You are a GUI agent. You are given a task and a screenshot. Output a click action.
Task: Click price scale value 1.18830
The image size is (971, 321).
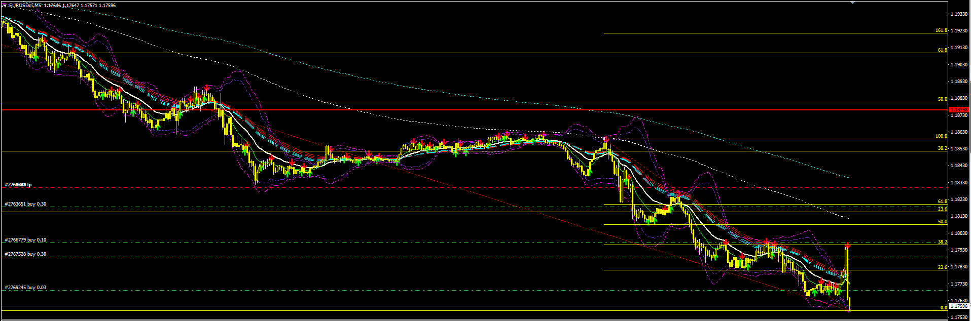coord(959,98)
